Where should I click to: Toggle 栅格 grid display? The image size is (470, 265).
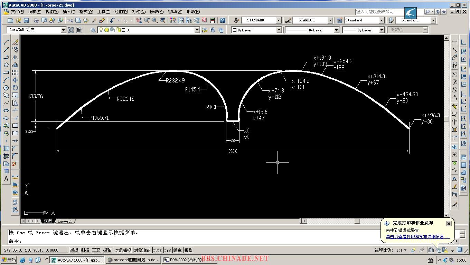(x=85, y=250)
